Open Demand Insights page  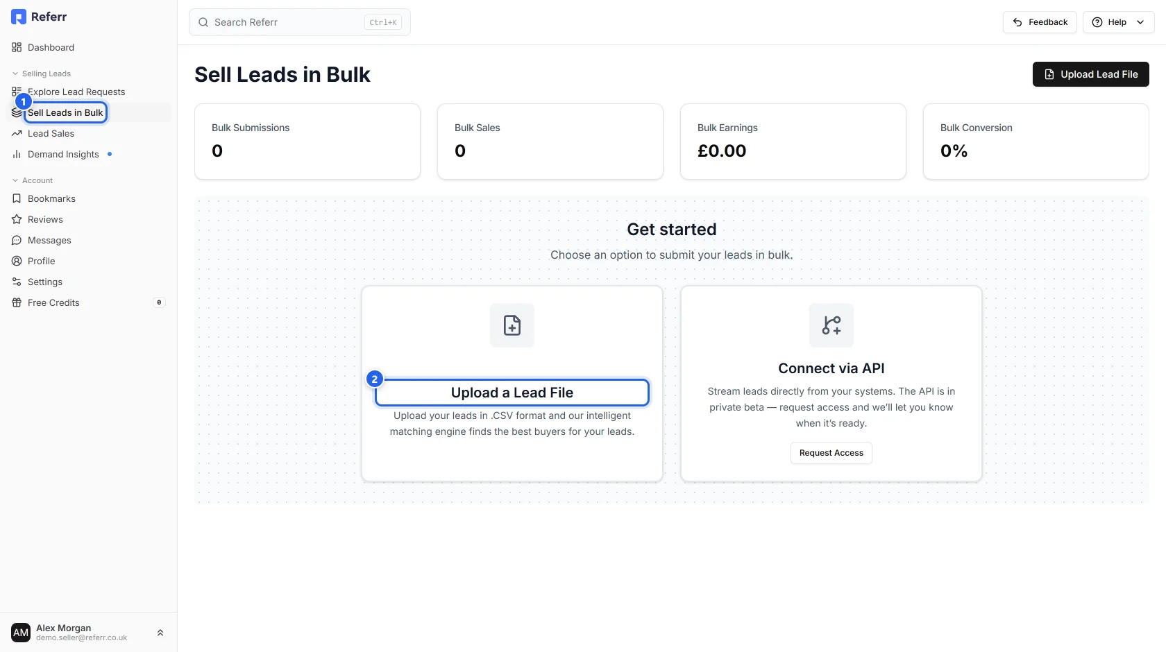click(89, 154)
